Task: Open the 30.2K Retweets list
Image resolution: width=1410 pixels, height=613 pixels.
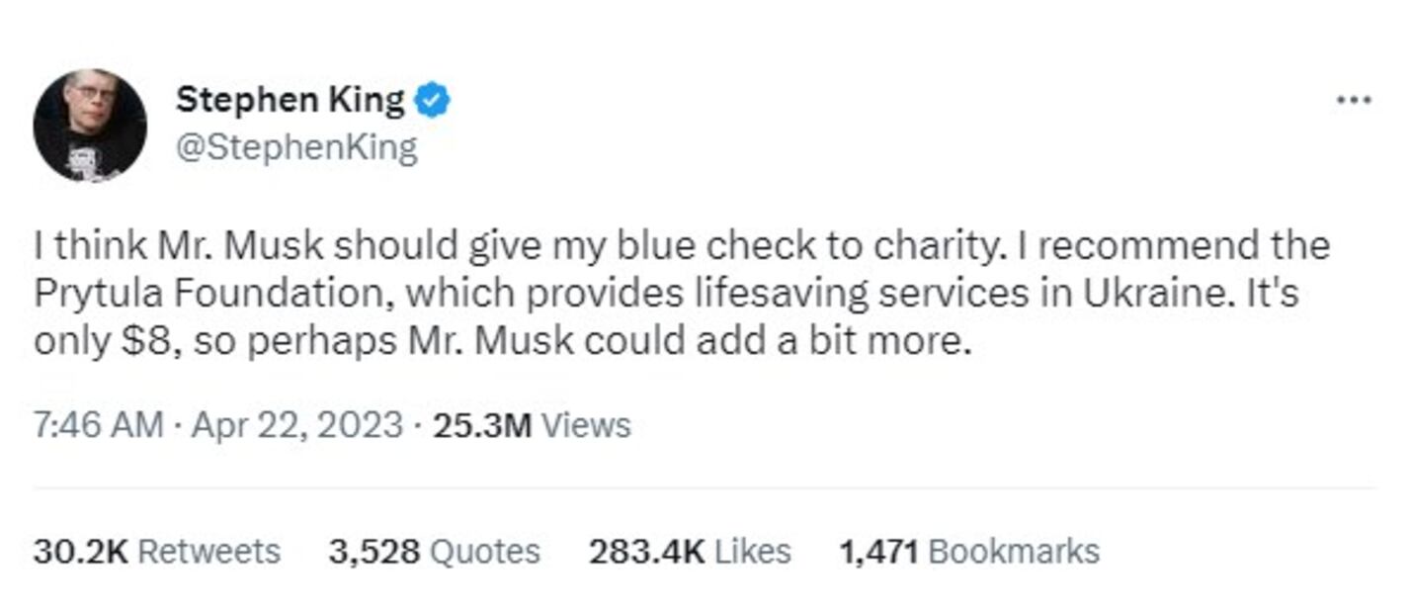Action: 156,551
